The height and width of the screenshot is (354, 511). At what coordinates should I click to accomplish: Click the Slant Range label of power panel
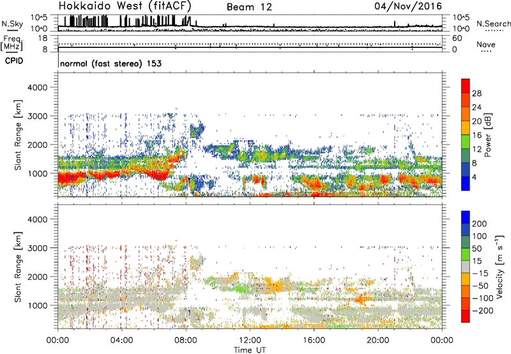click(18, 135)
